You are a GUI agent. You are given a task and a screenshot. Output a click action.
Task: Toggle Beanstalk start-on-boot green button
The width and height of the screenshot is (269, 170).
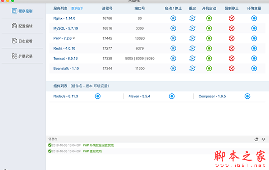pos(209,69)
